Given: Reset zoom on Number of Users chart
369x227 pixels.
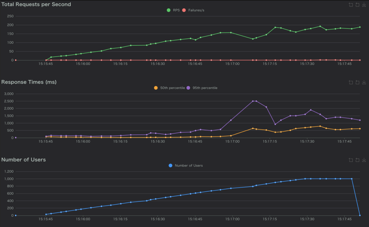Looking at the screenshot, I should pyautogui.click(x=357, y=160).
